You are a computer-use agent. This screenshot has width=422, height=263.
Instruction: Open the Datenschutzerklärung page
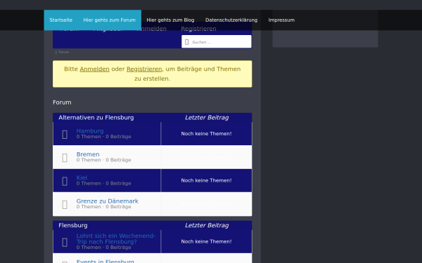231,20
